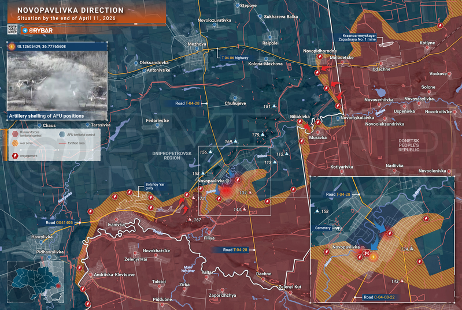
Task: Select the Bolshoy Yar gully label
Action: [155, 186]
